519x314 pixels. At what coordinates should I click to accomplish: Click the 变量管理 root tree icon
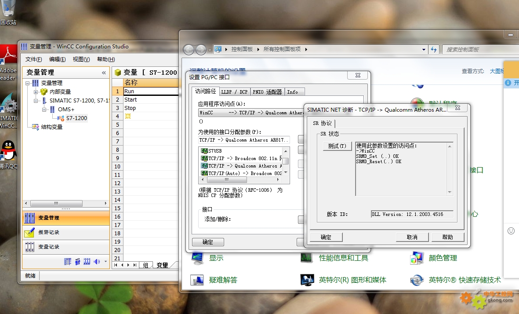click(36, 83)
